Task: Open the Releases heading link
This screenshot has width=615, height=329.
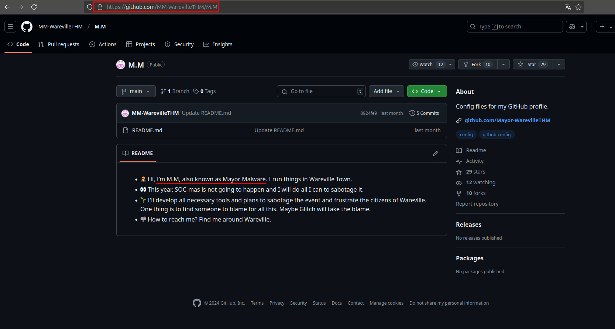Action: [x=468, y=225]
